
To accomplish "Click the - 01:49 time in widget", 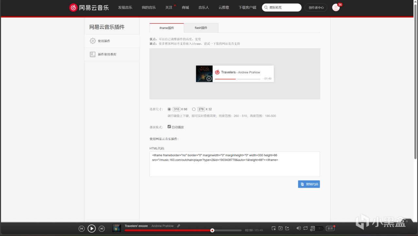I will coord(267,79).
